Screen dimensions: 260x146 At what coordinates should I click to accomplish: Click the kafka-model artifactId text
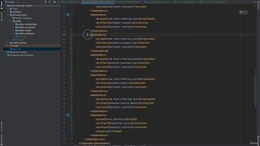[120, 83]
